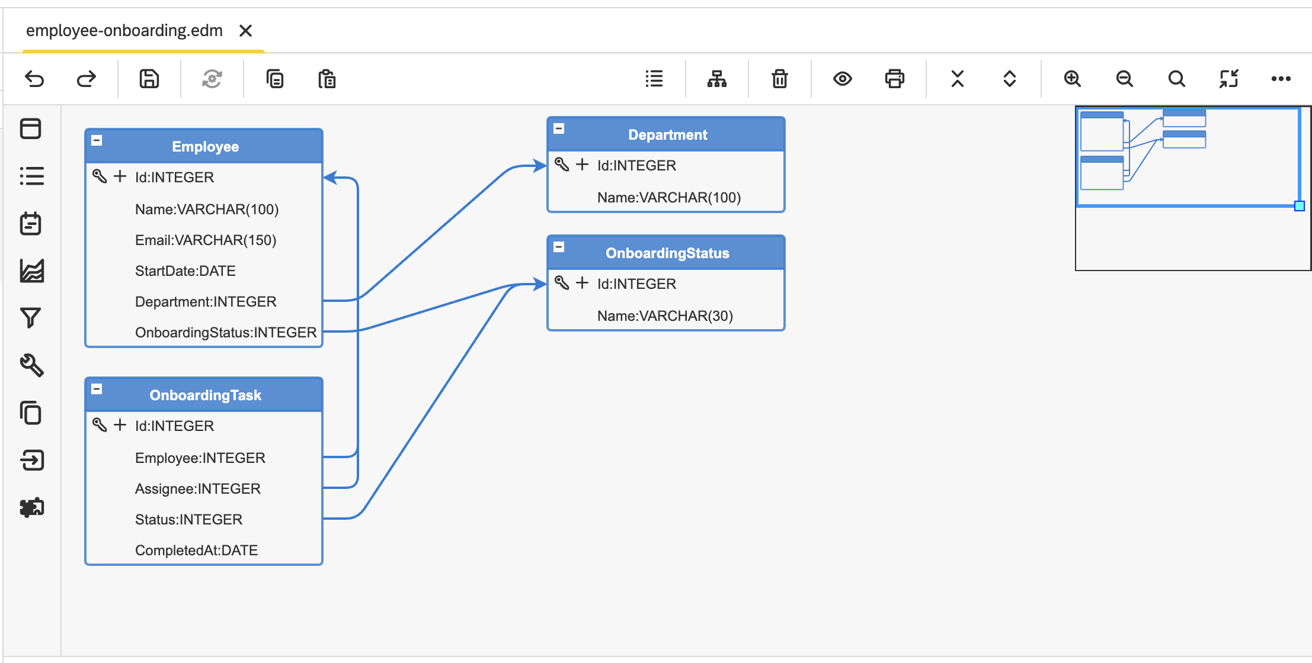Toggle the eye preview icon
The image size is (1312, 663).
(x=842, y=79)
